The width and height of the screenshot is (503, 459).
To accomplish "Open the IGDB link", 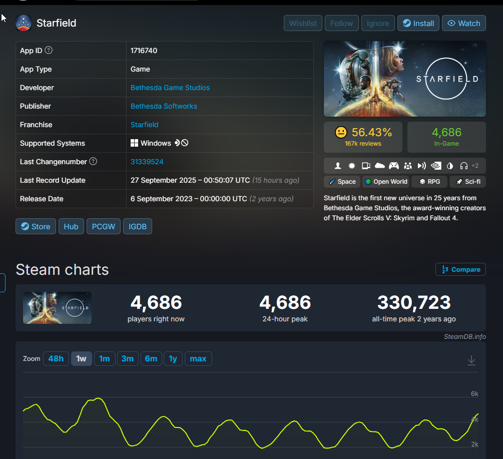I will [138, 226].
